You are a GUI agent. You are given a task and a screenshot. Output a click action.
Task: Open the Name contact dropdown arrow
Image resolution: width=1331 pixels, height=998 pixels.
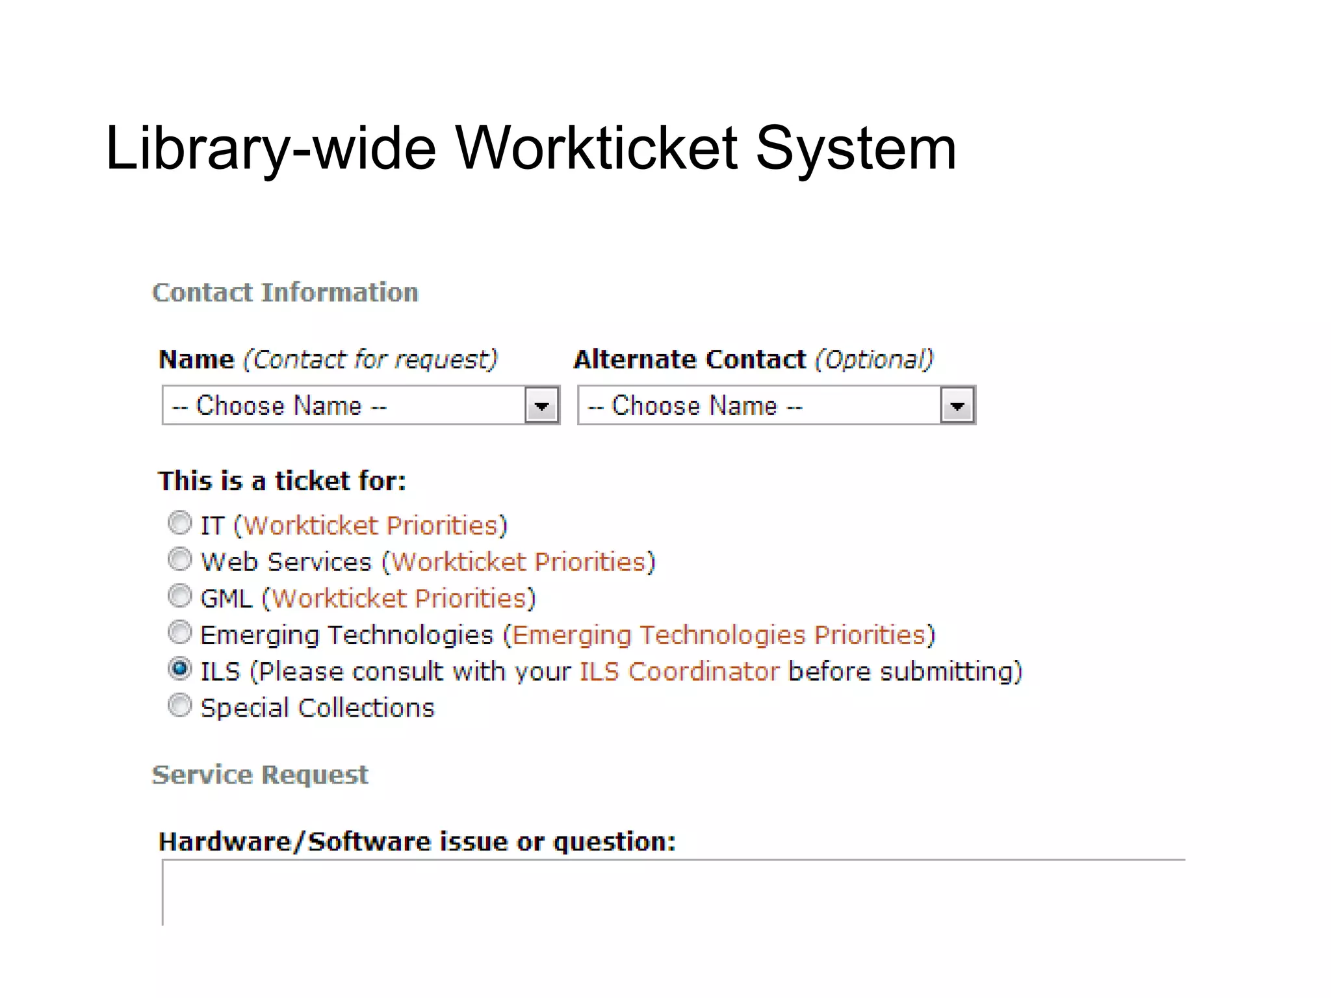[x=541, y=405]
